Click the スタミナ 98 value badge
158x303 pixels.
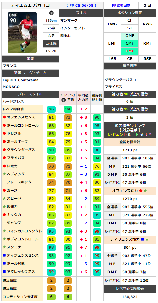51,247
